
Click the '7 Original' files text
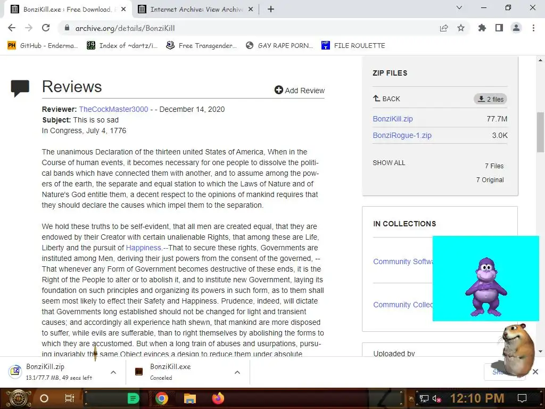tap(490, 180)
